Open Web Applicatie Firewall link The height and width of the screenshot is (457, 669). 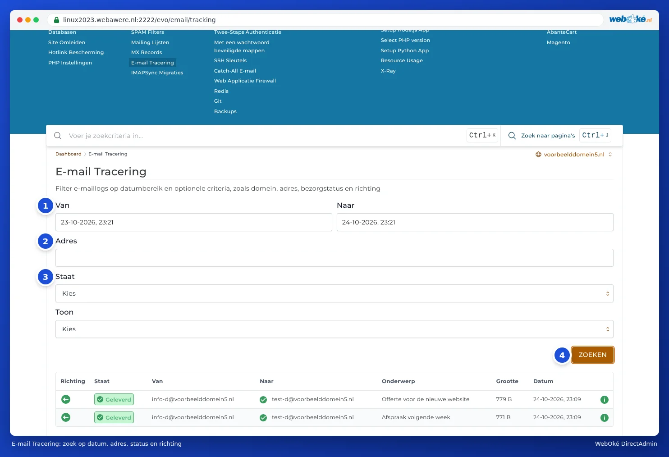click(245, 81)
